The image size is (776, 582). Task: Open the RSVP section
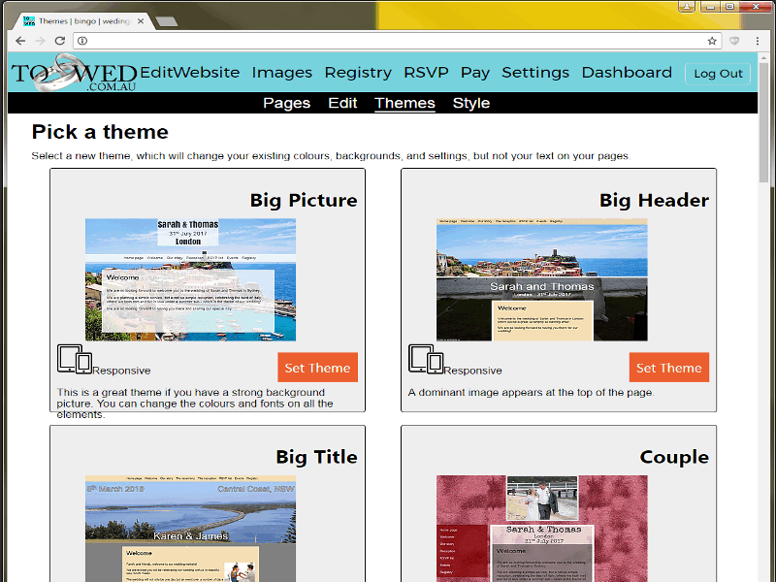pyautogui.click(x=426, y=72)
